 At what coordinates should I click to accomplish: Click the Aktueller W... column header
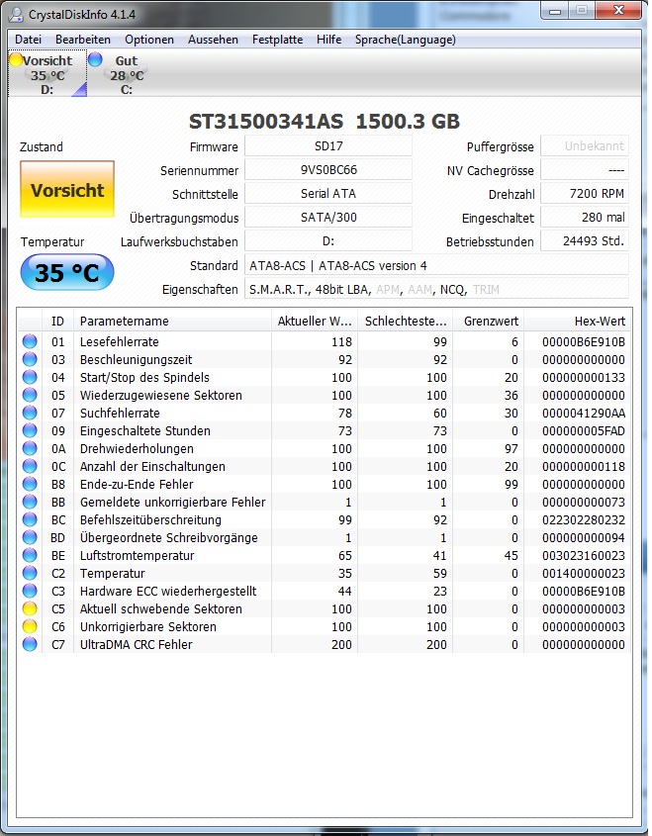click(x=314, y=321)
